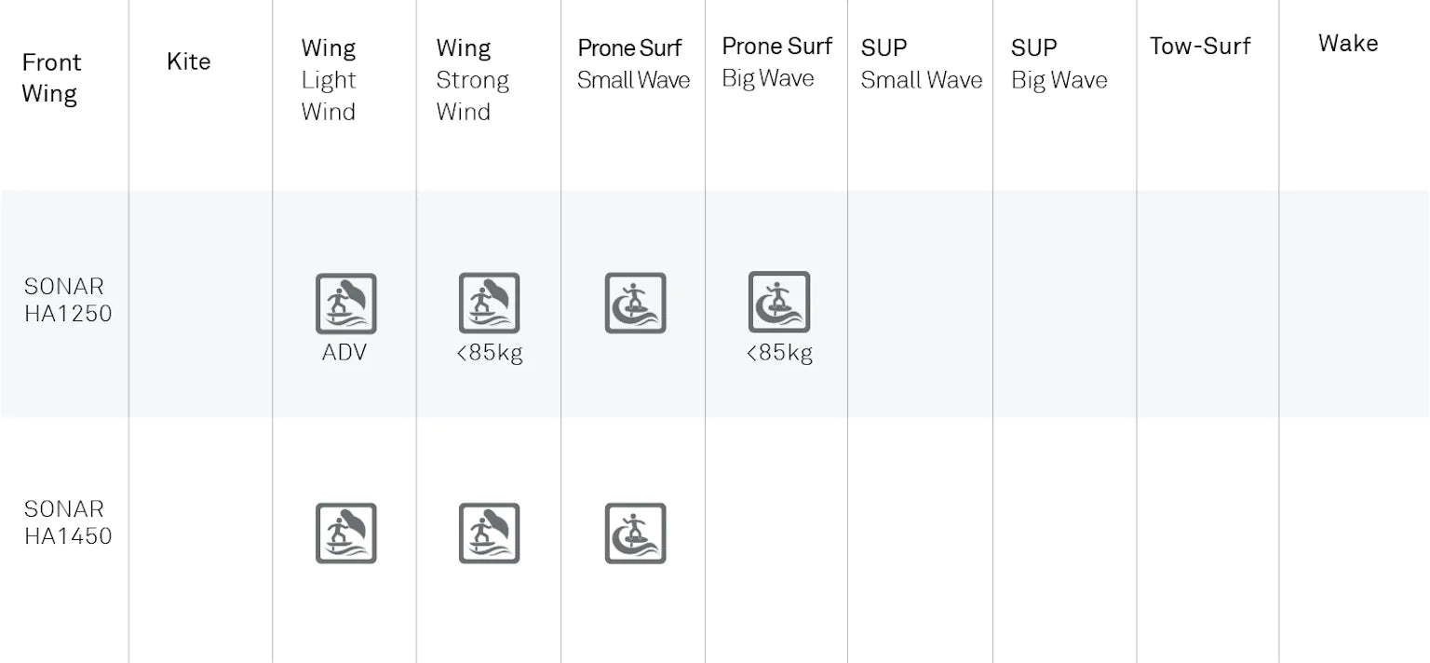Click the Wake column header
The image size is (1430, 663).
(x=1347, y=44)
